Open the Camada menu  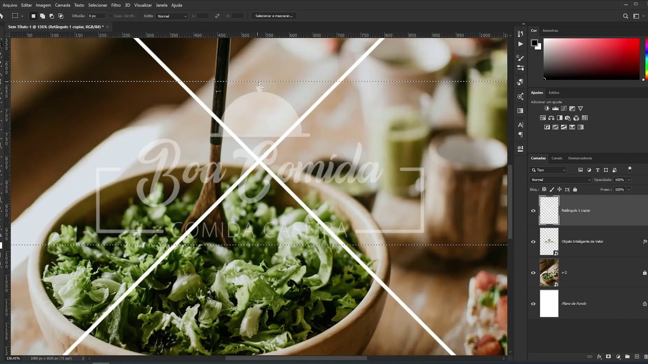(62, 5)
